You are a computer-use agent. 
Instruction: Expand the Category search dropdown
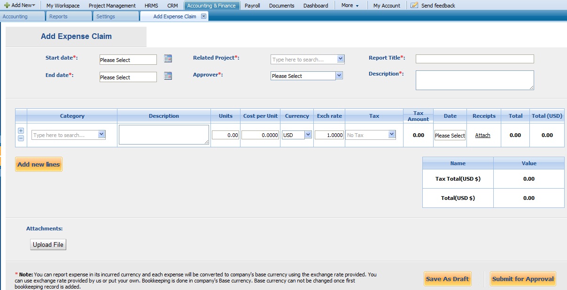pyautogui.click(x=101, y=135)
